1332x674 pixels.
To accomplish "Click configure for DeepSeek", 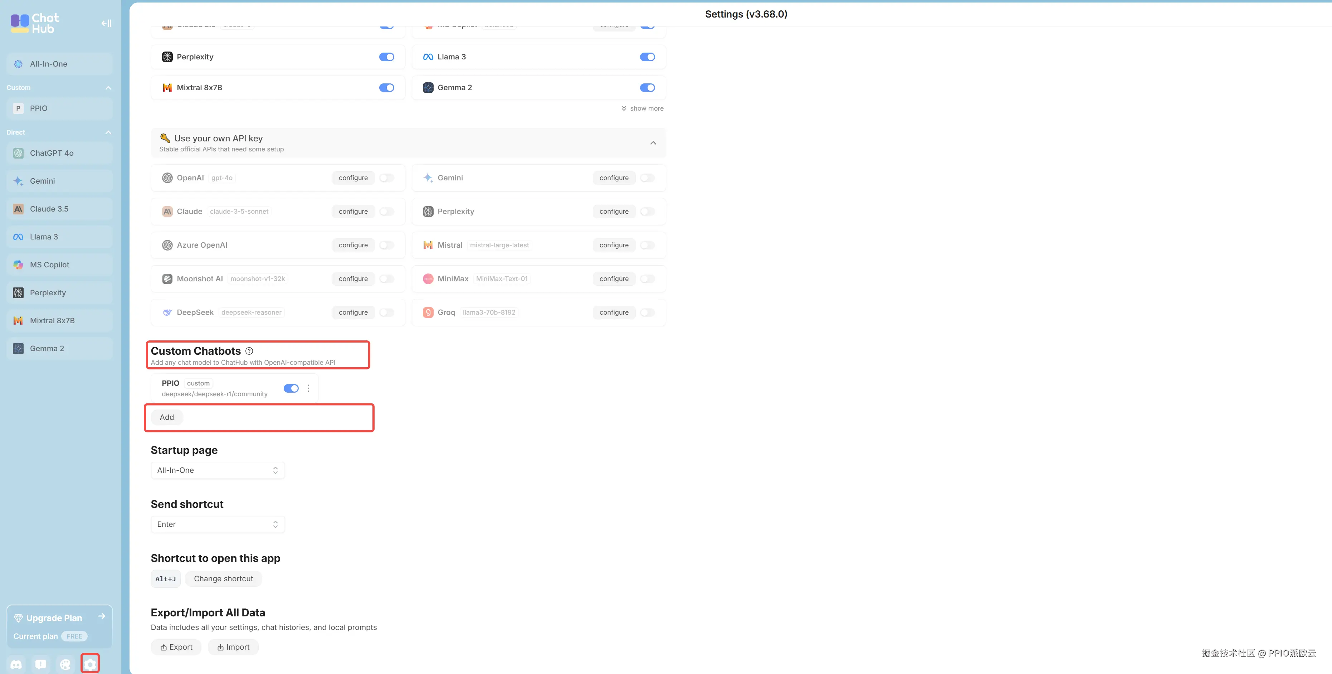I will tap(353, 312).
